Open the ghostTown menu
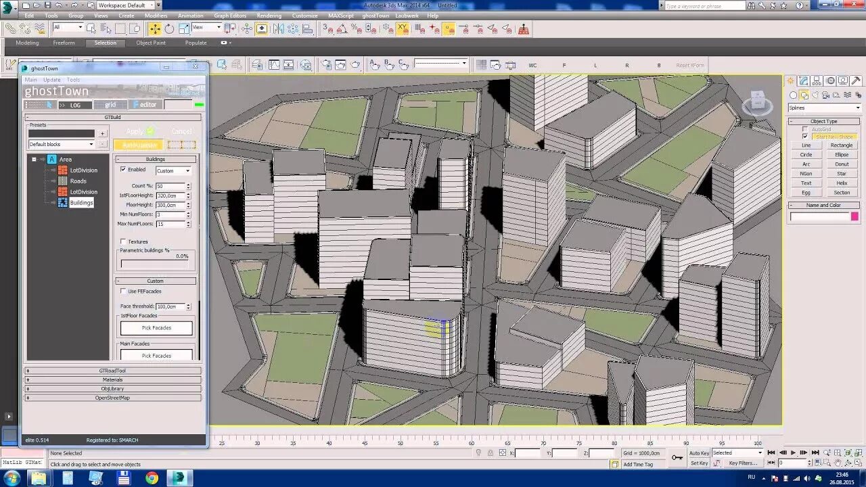The width and height of the screenshot is (866, 487). 375,16
